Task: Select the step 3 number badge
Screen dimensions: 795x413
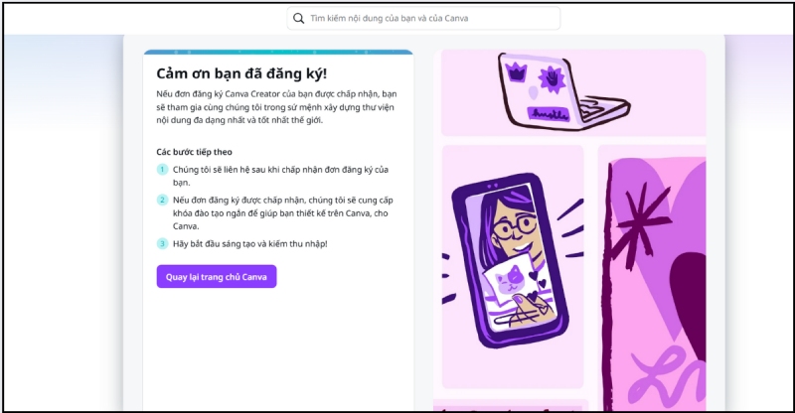Action: (162, 243)
